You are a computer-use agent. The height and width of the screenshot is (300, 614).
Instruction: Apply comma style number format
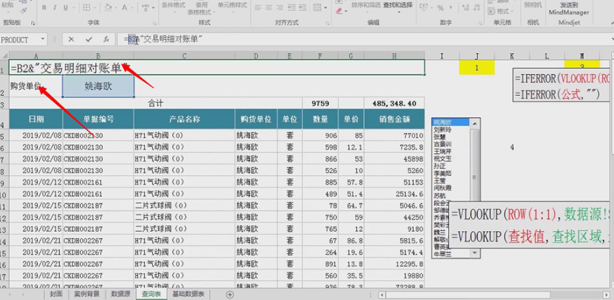[451, 8]
